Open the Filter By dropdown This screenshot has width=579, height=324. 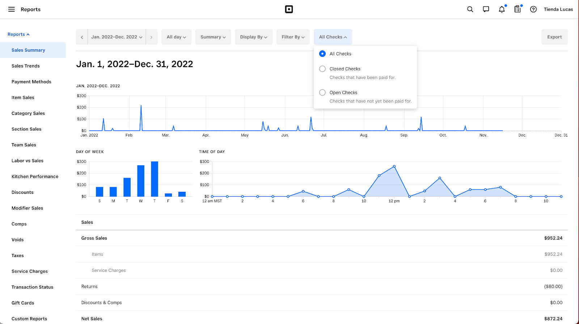coord(293,37)
